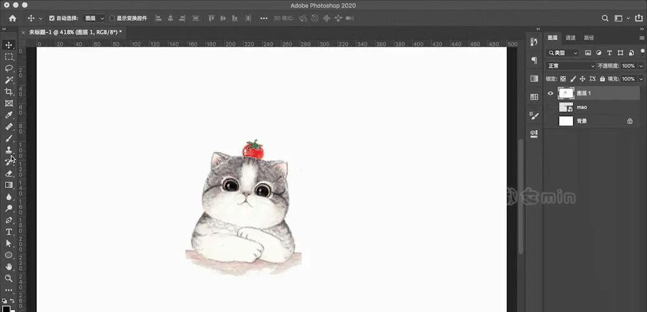Viewport: 647px width, 312px height.
Task: Click the search icon at top right
Action: click(x=605, y=18)
